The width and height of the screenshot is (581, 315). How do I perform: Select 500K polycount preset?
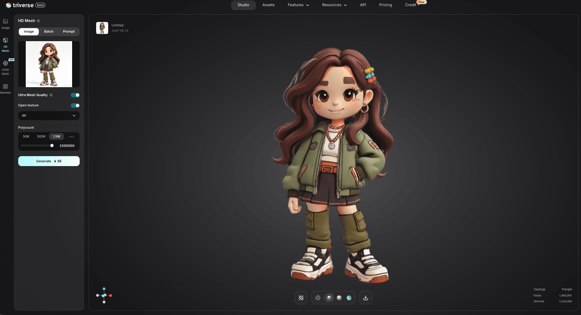(41, 137)
